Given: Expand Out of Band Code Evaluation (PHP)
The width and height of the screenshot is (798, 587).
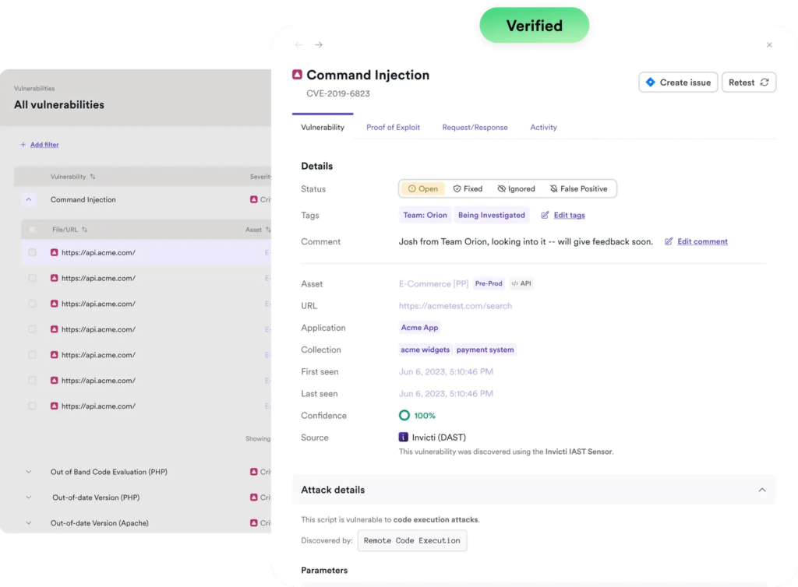Looking at the screenshot, I should [x=29, y=472].
